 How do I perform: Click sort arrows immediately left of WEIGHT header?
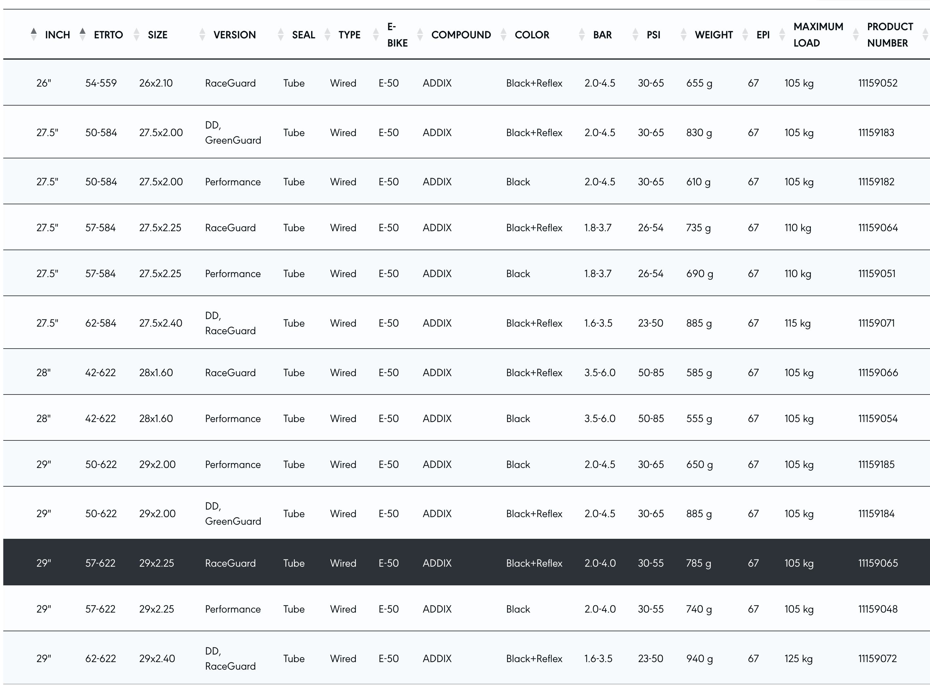(683, 34)
